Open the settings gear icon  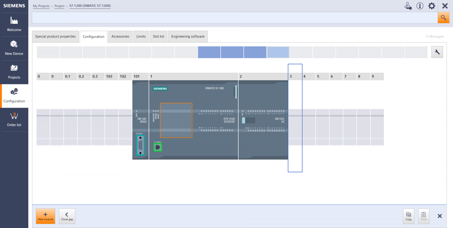[431, 6]
